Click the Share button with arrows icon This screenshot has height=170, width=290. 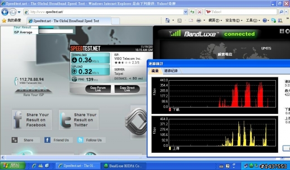[x=25, y=140]
